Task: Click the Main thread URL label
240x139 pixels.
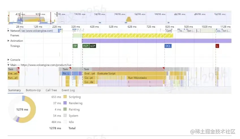Action: pyautogui.click(x=46, y=65)
